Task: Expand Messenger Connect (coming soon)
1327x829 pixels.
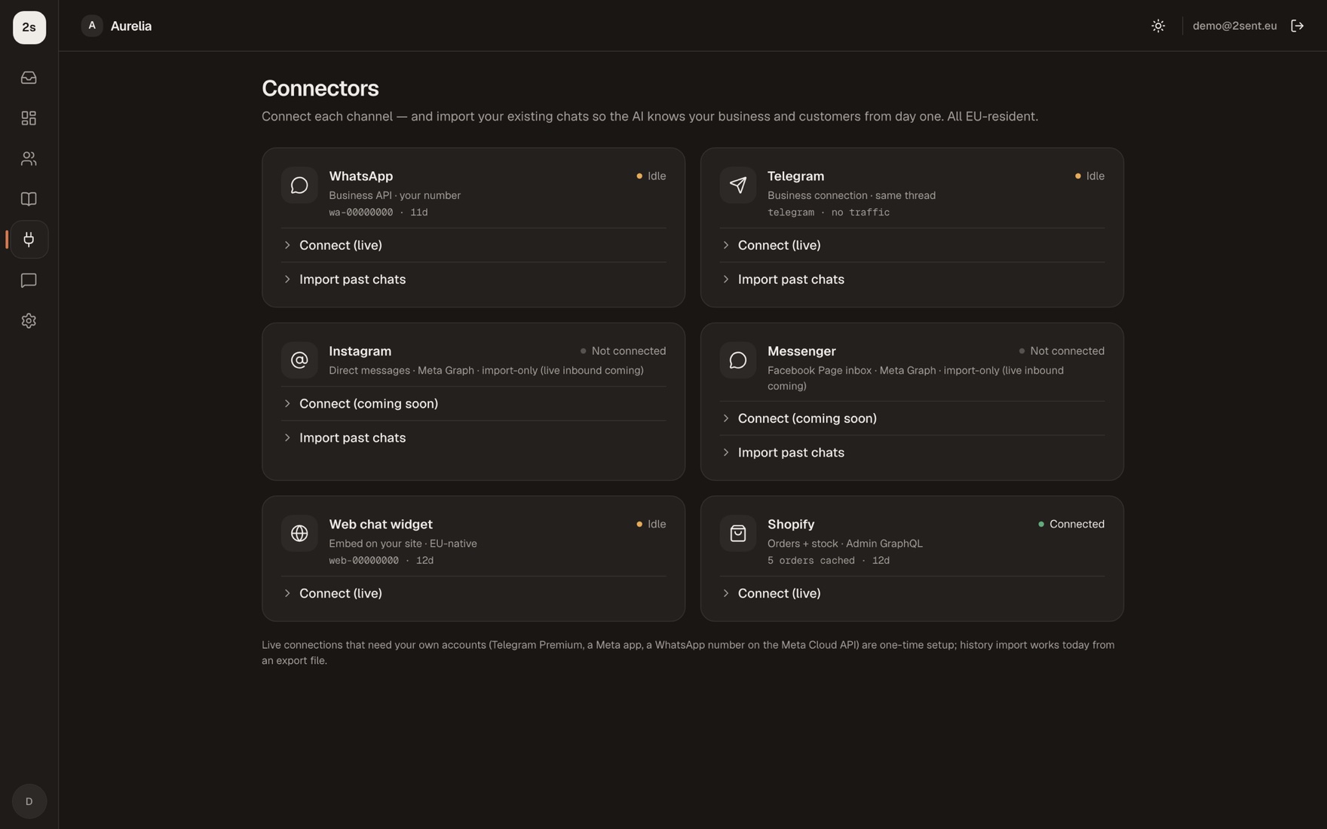Action: tap(912, 418)
